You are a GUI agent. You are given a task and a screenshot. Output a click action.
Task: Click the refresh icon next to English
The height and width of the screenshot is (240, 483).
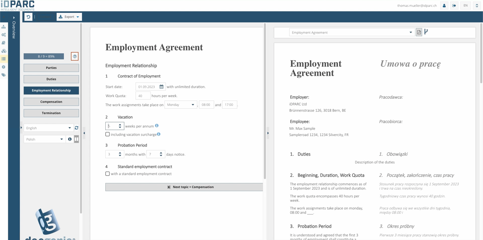[77, 128]
